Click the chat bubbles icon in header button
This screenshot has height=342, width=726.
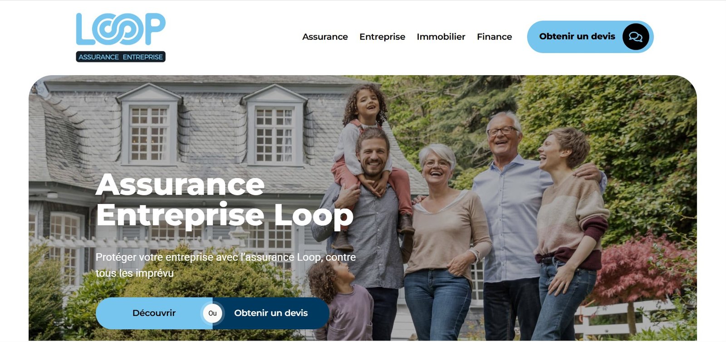point(636,37)
